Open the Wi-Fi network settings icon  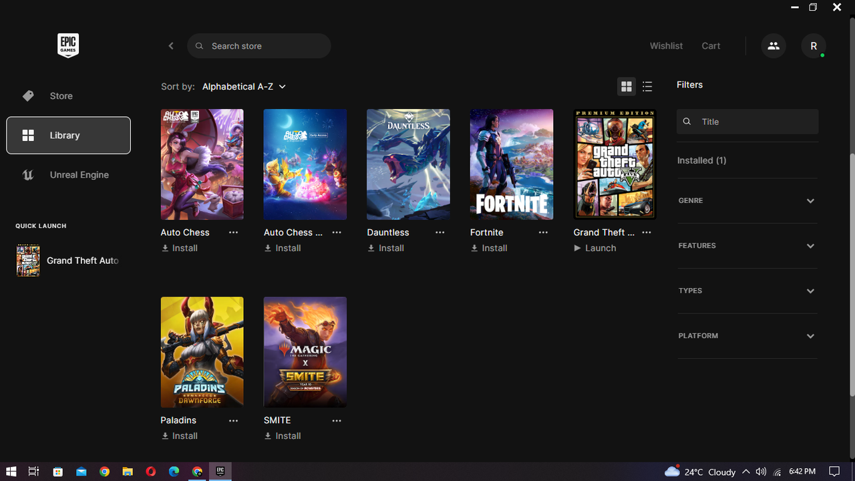[778, 472]
